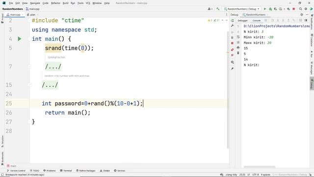Open the RandomNumbers | Debug configuration dropdown
The height and width of the screenshot is (177, 314).
pos(242,9)
